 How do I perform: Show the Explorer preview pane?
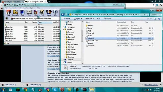(x=155, y=19)
